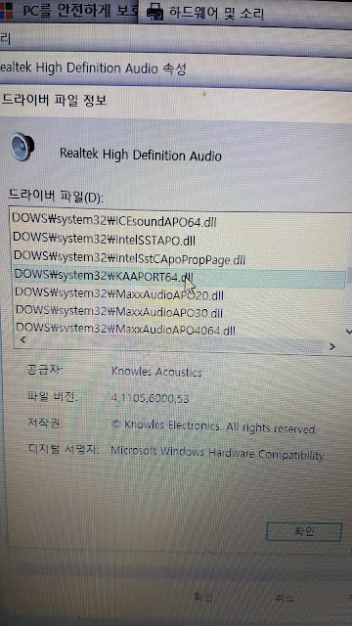Select MaxxAudioAPO20.dll driver file row

pos(119,294)
